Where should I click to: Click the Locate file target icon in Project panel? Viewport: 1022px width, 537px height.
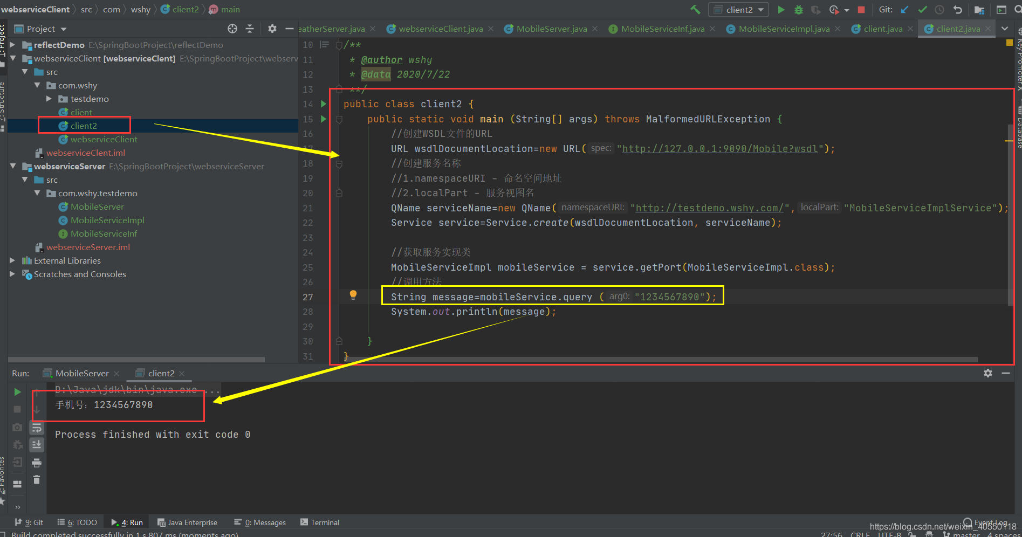pos(232,29)
